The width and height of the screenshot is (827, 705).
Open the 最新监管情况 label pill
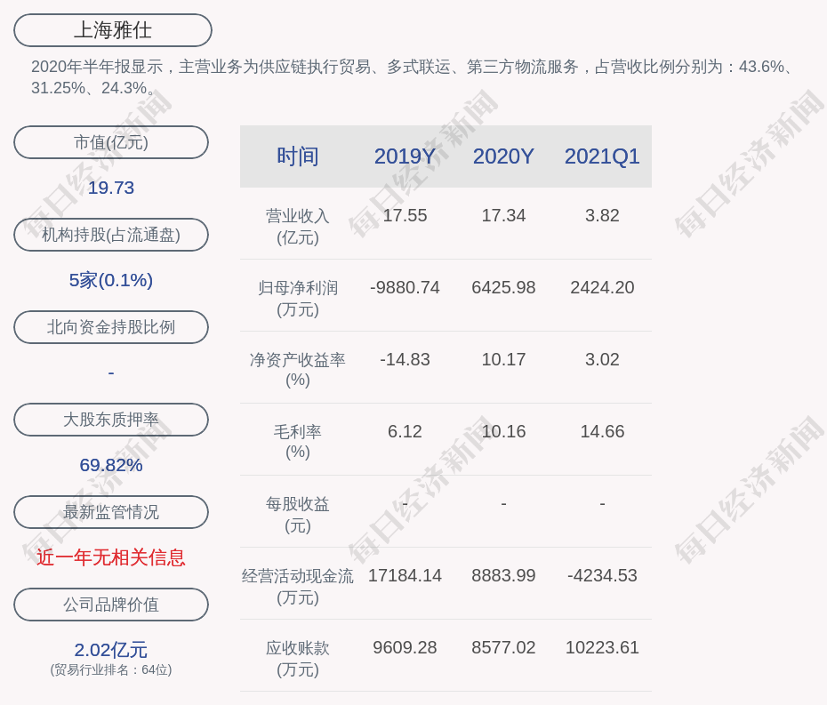tap(111, 512)
